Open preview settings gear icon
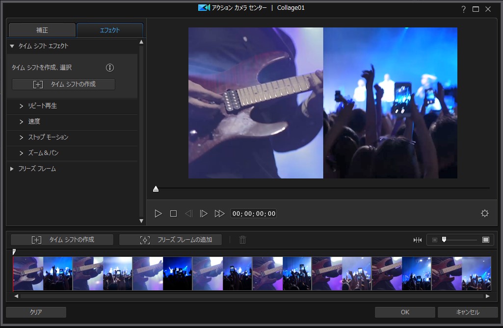 click(x=485, y=213)
